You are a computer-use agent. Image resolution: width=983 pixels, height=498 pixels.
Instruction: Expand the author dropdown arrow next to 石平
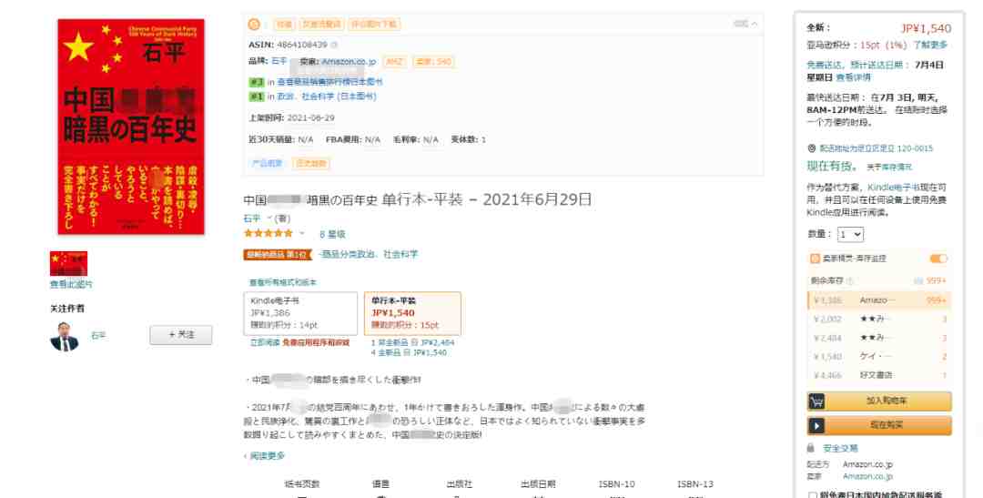tap(270, 219)
